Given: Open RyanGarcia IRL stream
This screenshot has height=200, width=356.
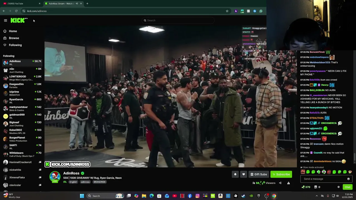Looking at the screenshot, I should click(x=22, y=101).
